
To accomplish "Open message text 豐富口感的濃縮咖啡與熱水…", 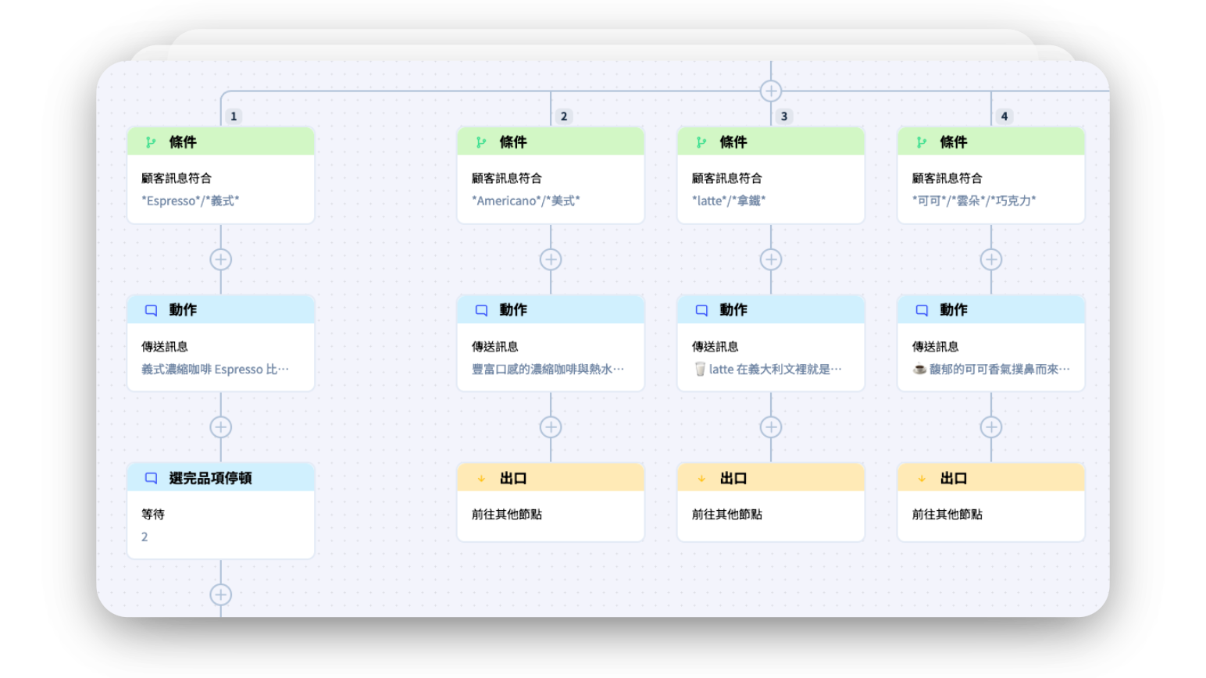I will (548, 369).
